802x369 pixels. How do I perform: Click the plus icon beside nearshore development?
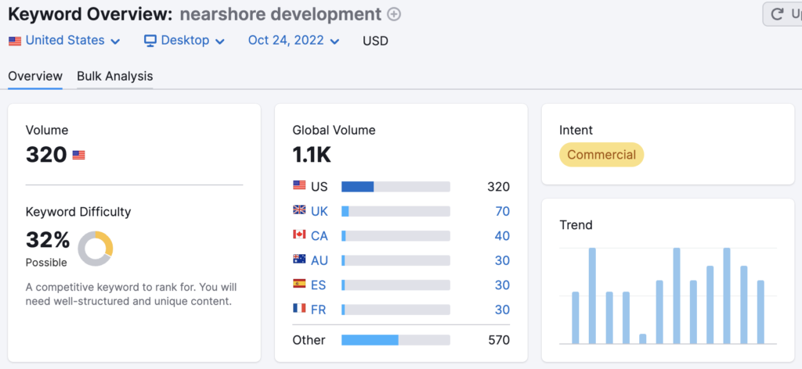(x=394, y=14)
